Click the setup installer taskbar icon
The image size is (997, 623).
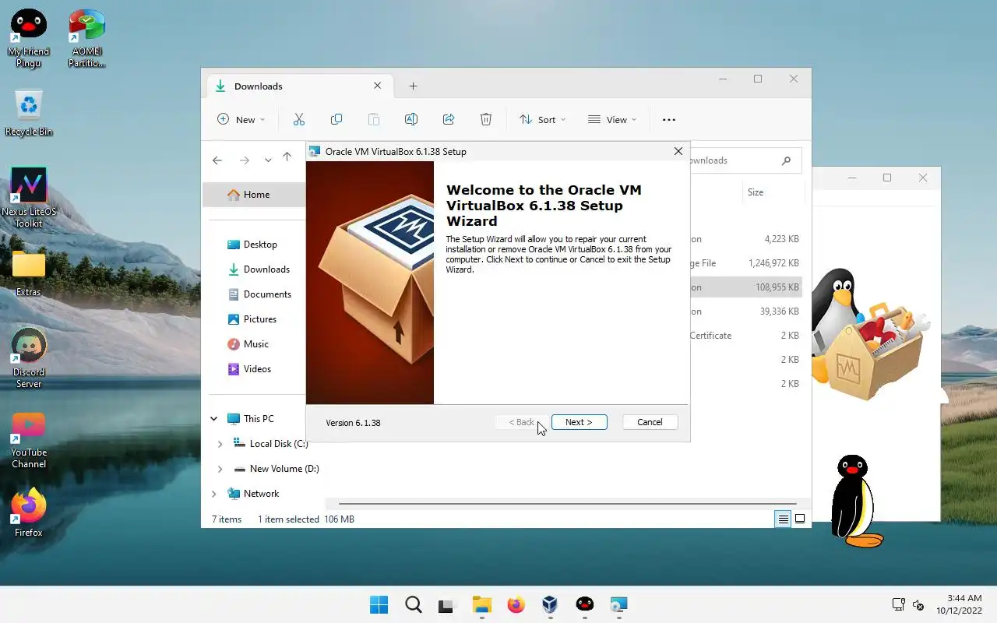[x=619, y=604]
